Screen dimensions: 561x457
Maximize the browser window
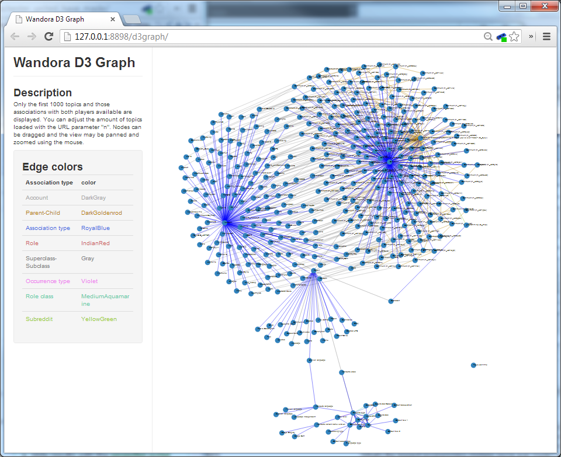(523, 6)
